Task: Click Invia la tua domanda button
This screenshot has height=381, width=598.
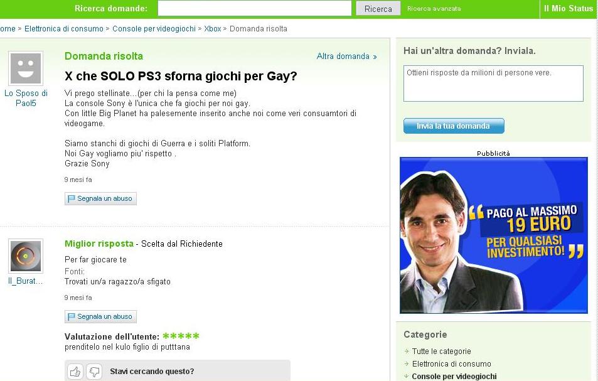Action: [454, 126]
